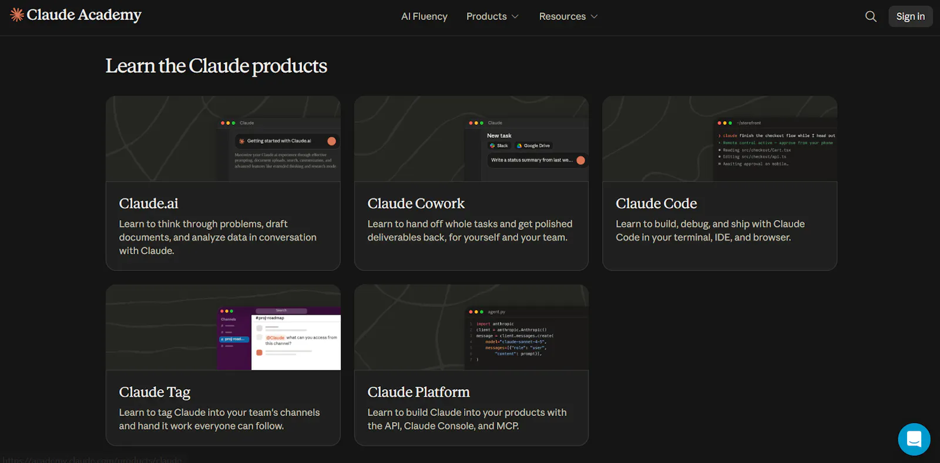Screen dimensions: 940x463
Task: Click the Claude Code card title
Action: coord(656,204)
